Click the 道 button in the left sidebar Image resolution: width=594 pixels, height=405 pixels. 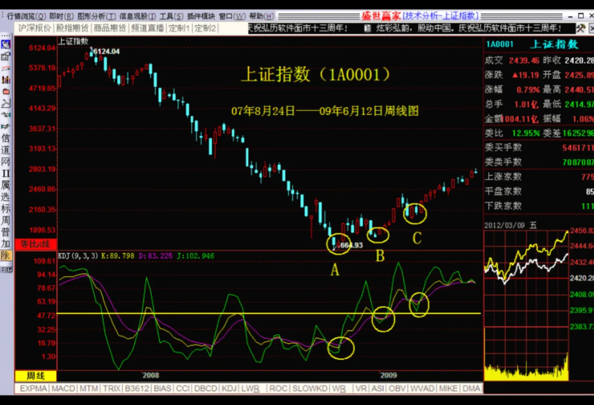6,150
